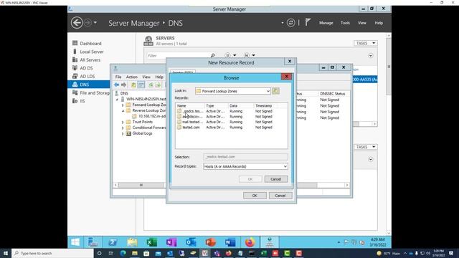Click the filter search magnifier icon
Viewport: 459px width, 258px height.
coord(213,55)
